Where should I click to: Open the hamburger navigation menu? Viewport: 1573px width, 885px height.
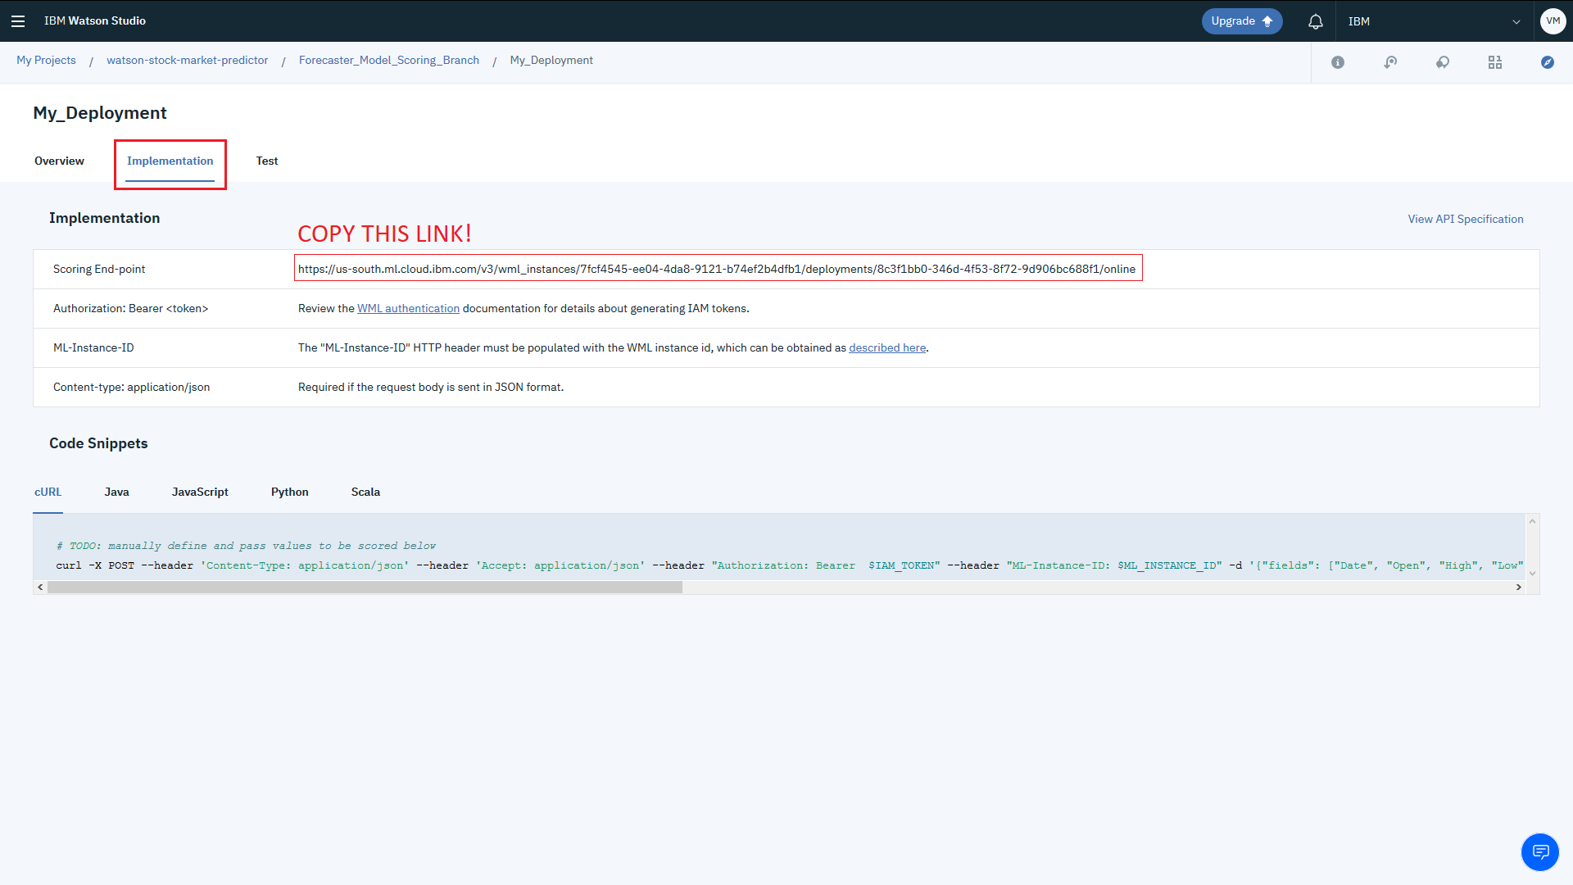18,21
